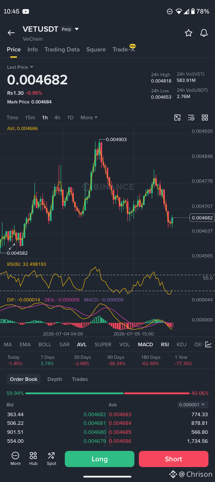
Task: Tap the 0.004903 high marker on chart
Action: click(x=116, y=140)
